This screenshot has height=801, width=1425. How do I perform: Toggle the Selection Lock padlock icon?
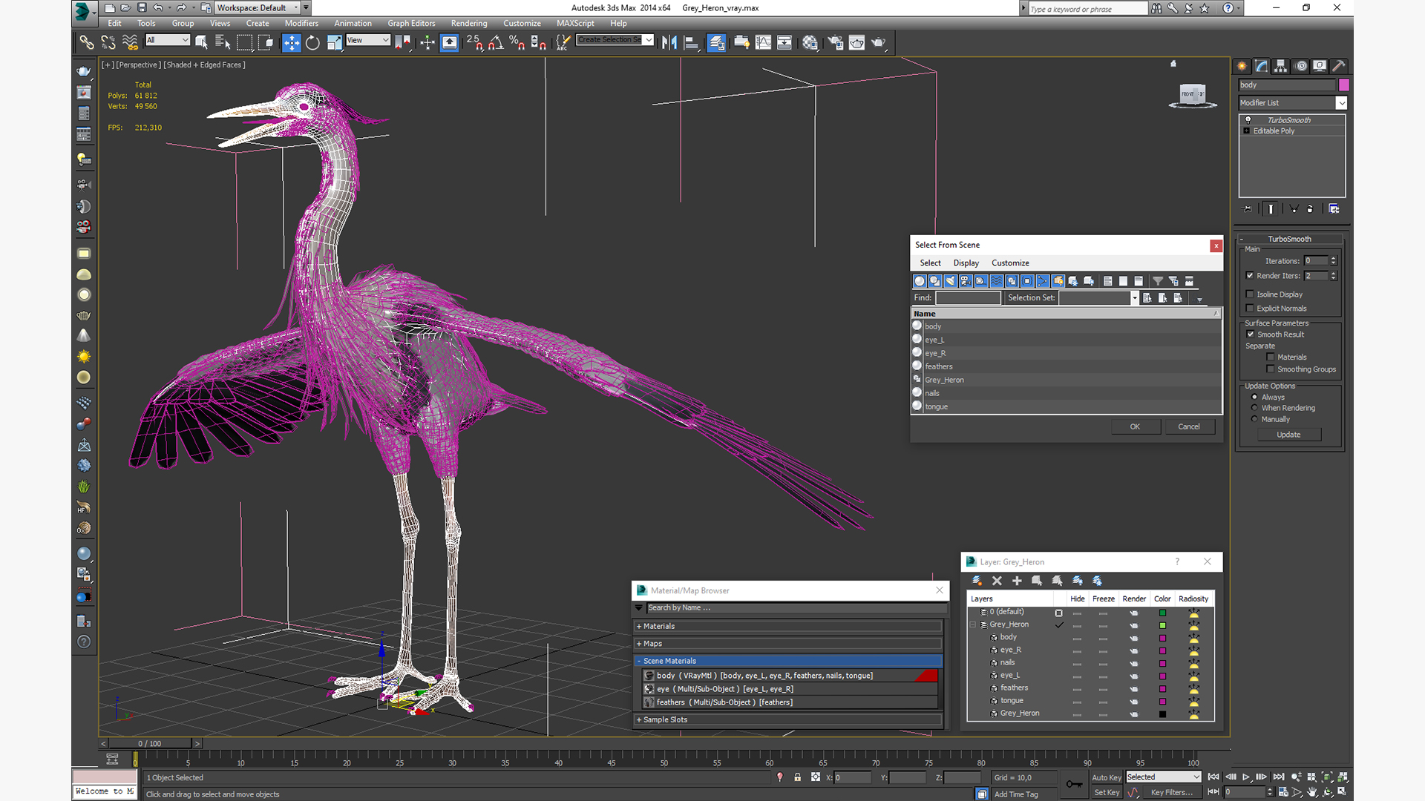pyautogui.click(x=797, y=777)
